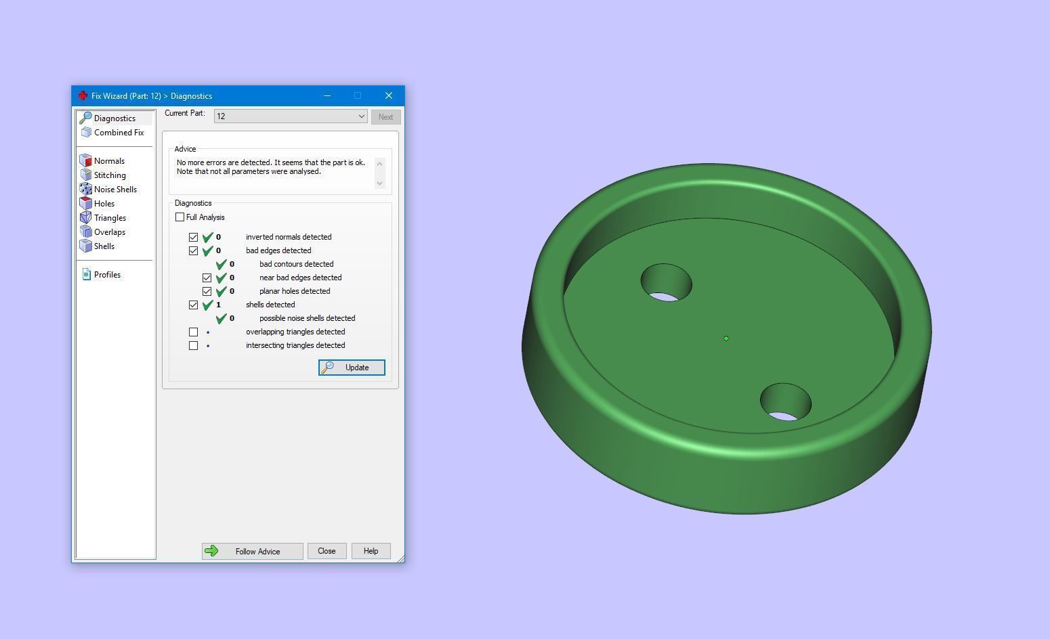Click the Profiles document icon

click(x=86, y=275)
